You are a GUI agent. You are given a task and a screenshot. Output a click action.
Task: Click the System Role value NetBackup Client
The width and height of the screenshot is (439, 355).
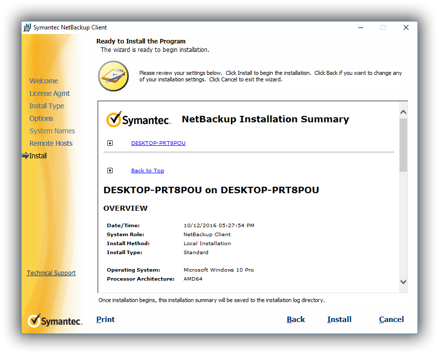pyautogui.click(x=207, y=235)
